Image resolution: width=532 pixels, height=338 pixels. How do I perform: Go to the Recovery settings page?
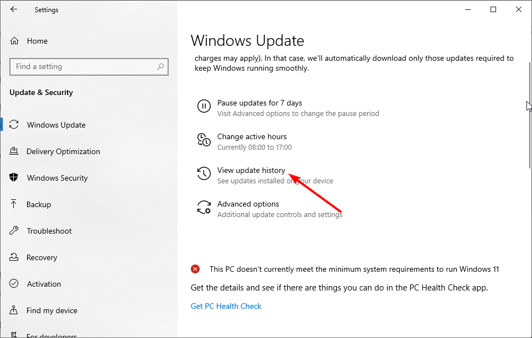click(41, 257)
